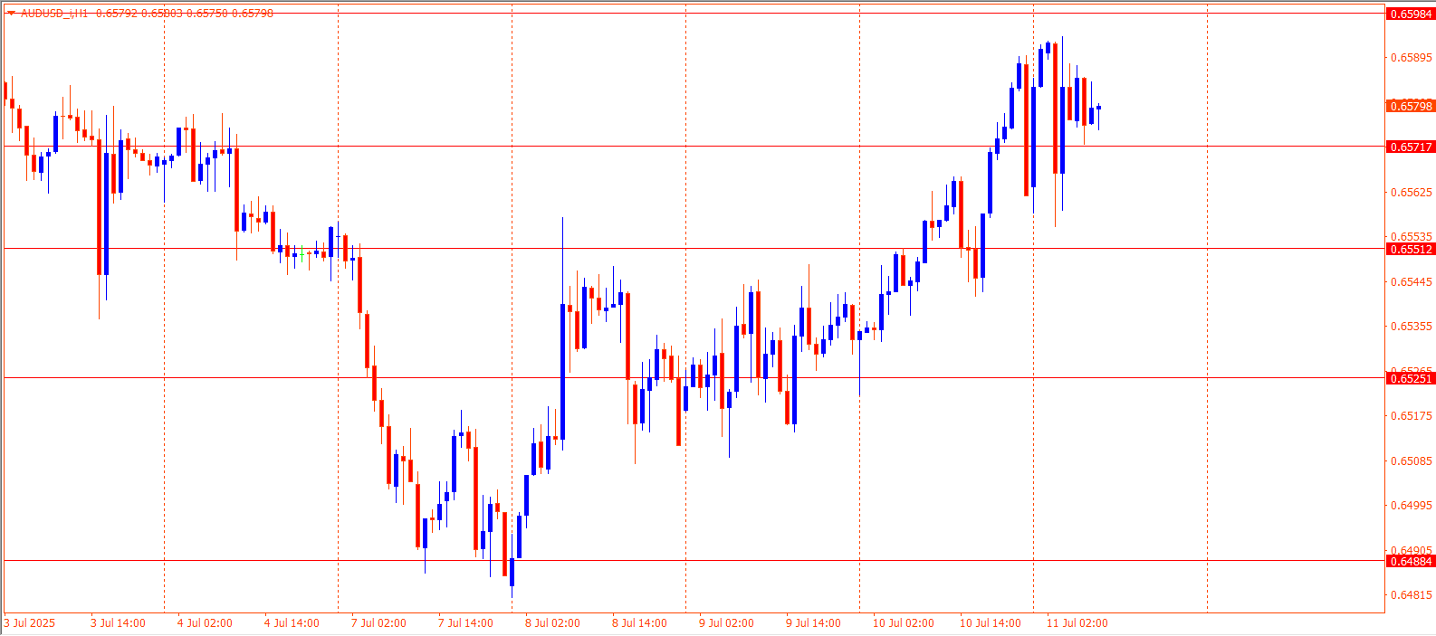Click the 7 Jul 14:00 time label
1436x636 pixels.
(x=465, y=622)
